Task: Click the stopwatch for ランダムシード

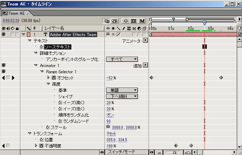Action: [x=60, y=121]
